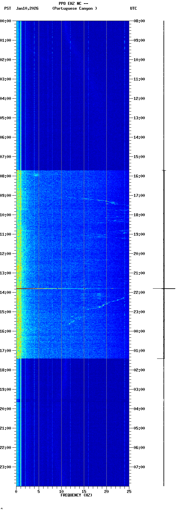This screenshot has height=512, width=178.
Task: Click the 07:00 PST time label
Action: tap(6, 157)
